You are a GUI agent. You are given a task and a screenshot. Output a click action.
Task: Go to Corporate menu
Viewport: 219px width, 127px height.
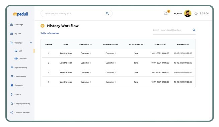(x=18, y=85)
